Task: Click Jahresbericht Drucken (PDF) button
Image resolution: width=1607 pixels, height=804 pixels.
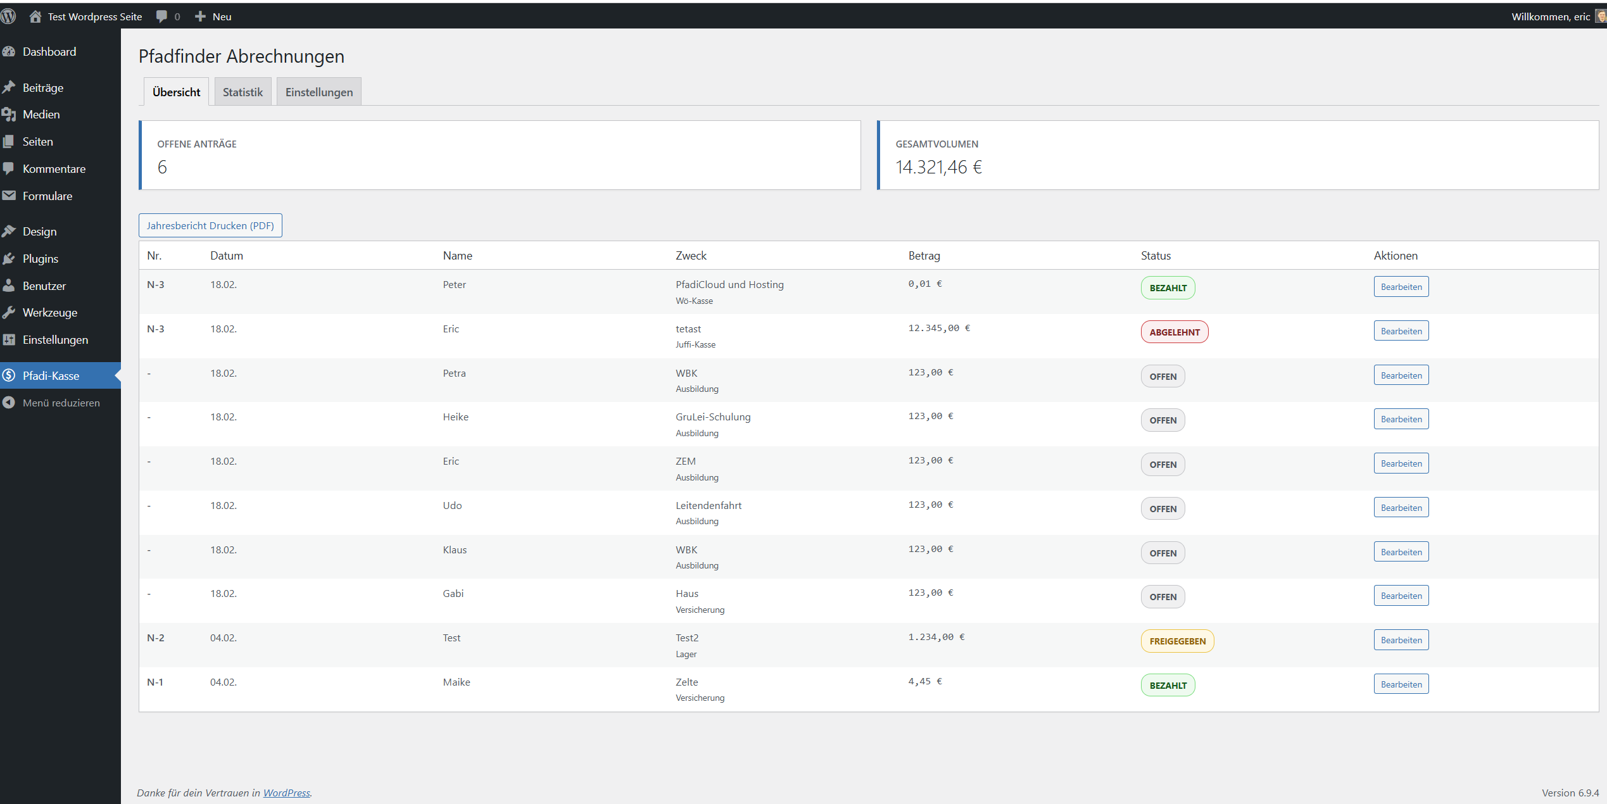Action: (x=210, y=226)
